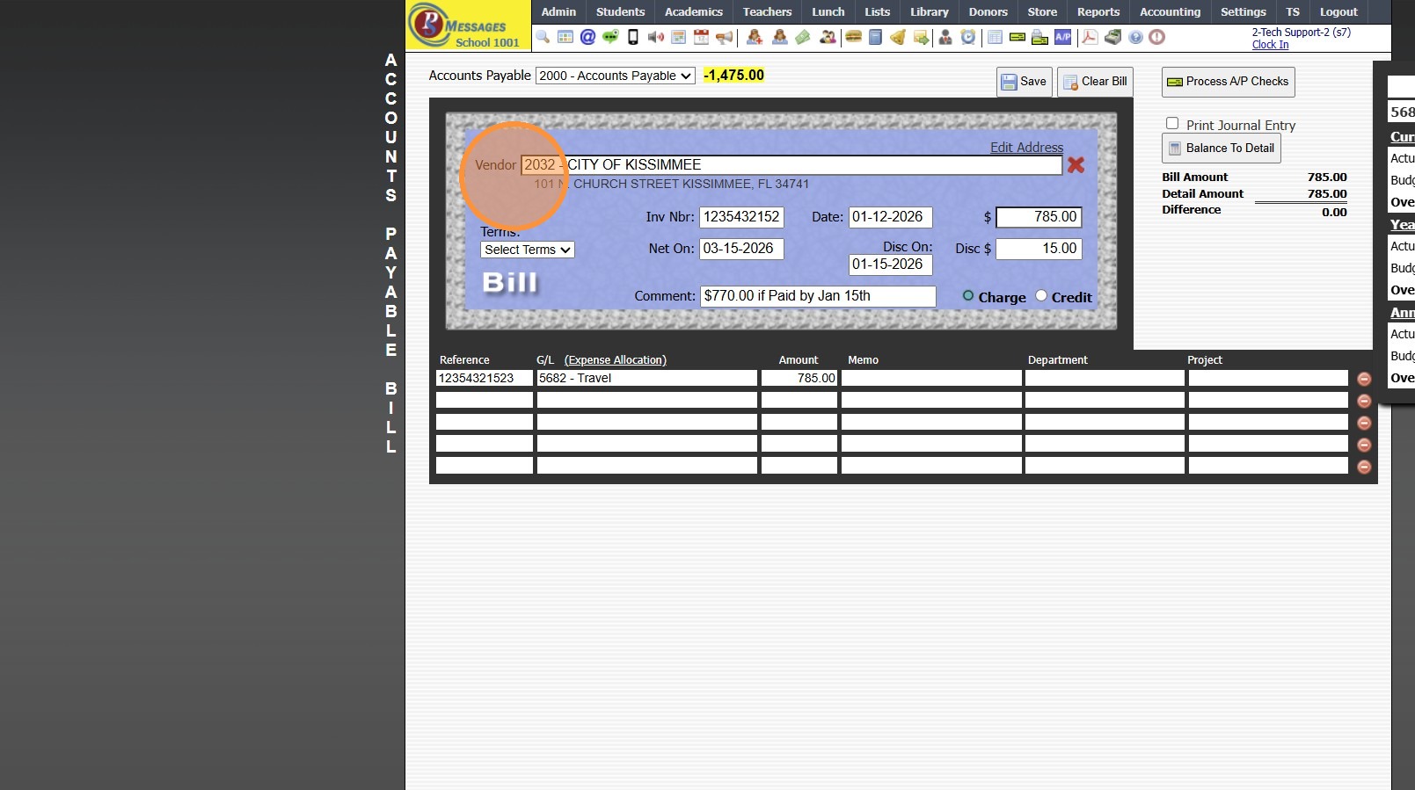Click the bill Date field
Viewport: 1415px width, 790px height.
(x=890, y=217)
